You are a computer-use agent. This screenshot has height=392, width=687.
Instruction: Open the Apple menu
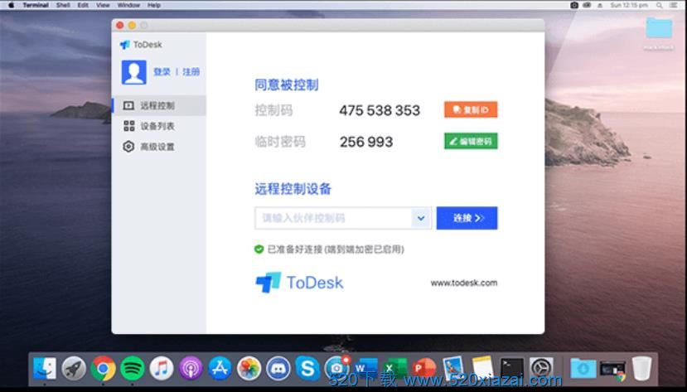click(11, 5)
